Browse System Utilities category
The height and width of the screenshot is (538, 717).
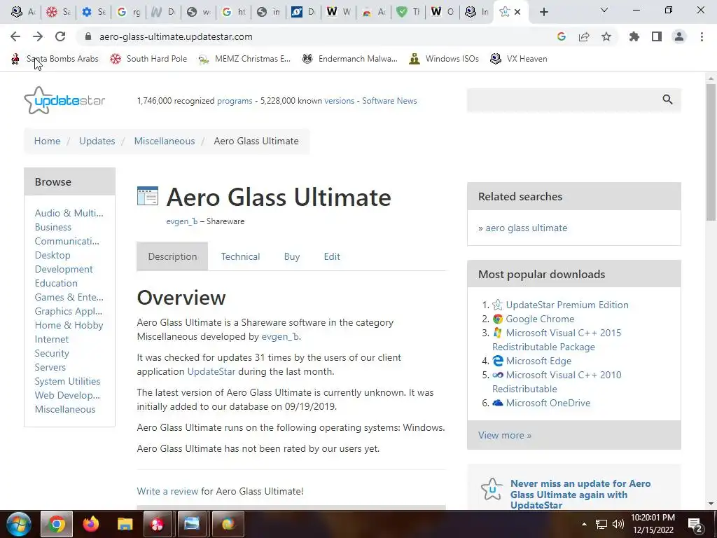click(x=68, y=382)
